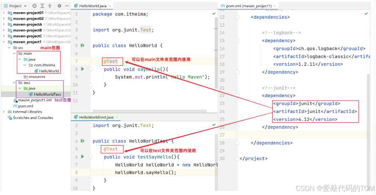The width and height of the screenshot is (376, 195).
Task: Expand the maven-projectB module
Action: click(x=4, y=30)
